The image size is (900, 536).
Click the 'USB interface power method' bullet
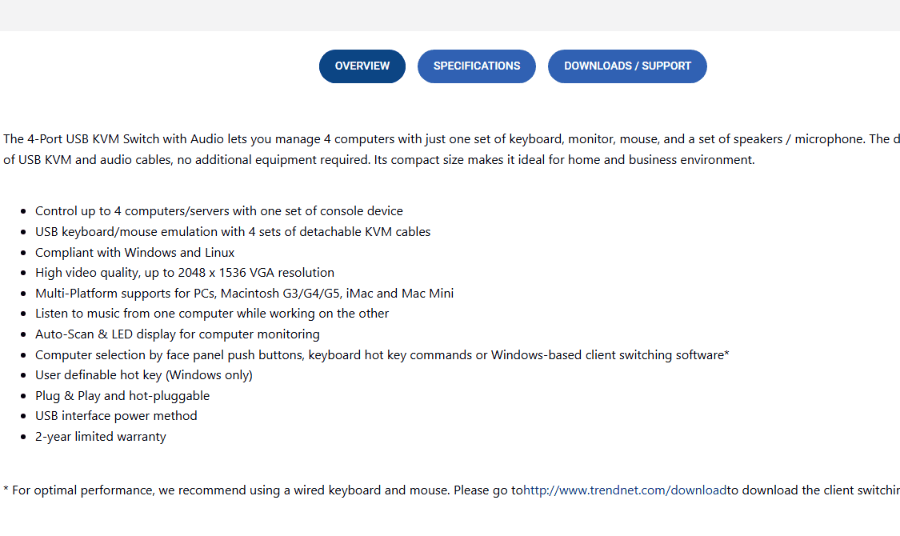(x=116, y=416)
